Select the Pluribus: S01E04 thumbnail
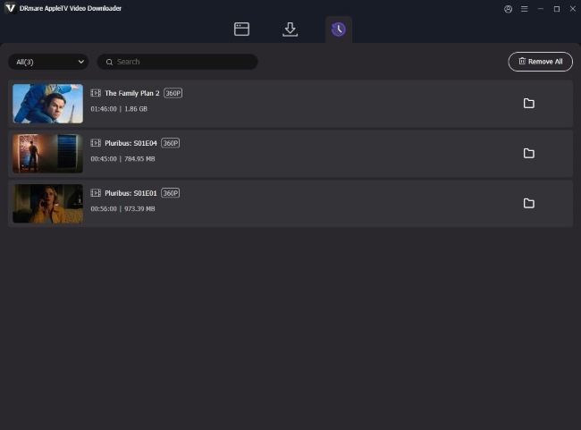 pyautogui.click(x=47, y=154)
